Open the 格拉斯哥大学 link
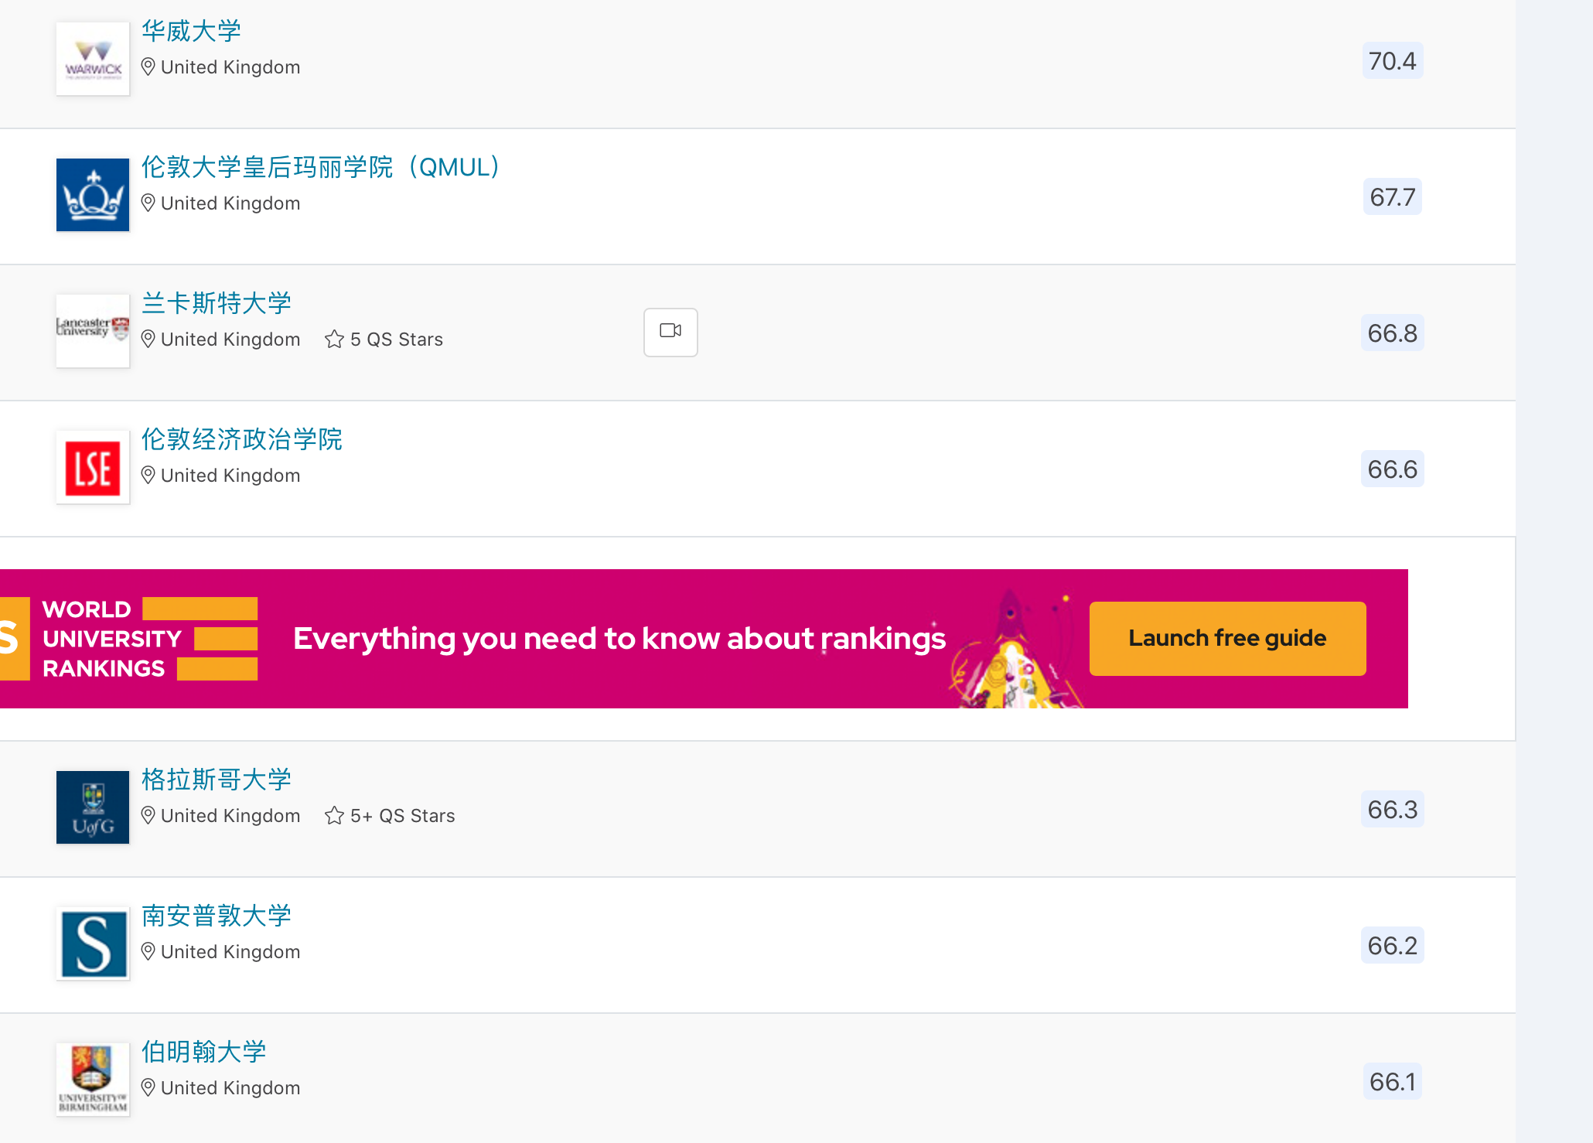 pos(217,780)
